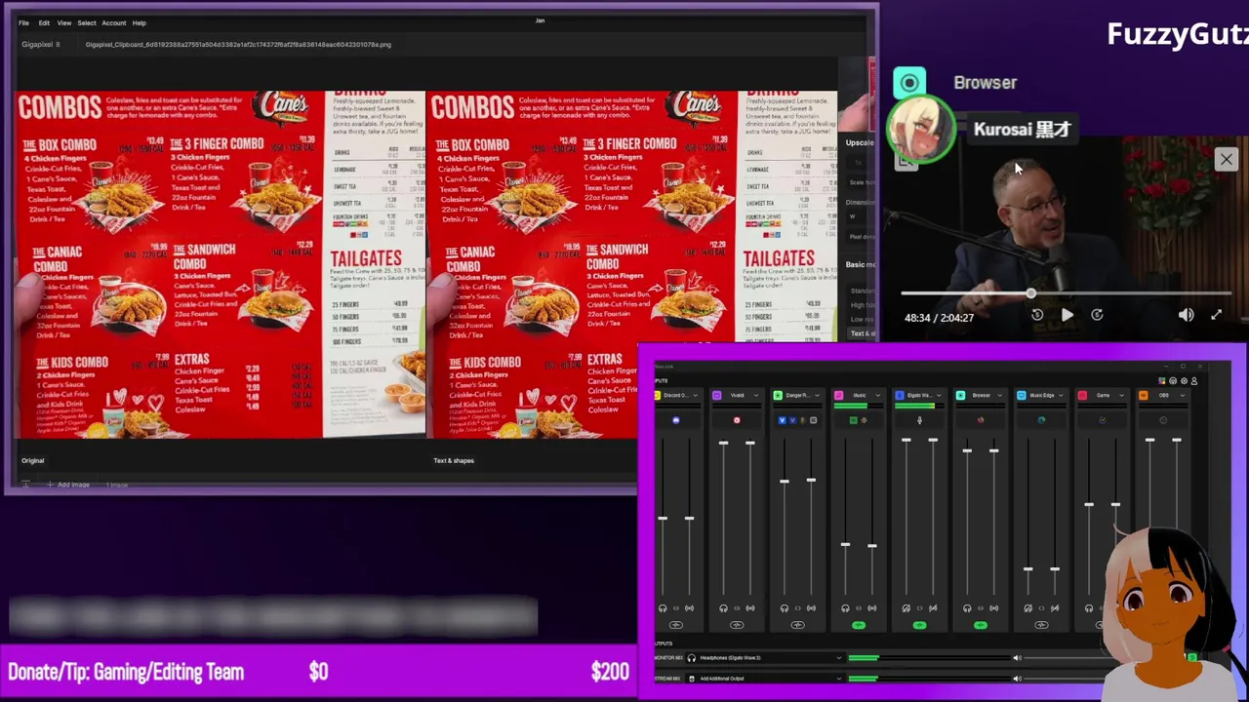The height and width of the screenshot is (702, 1249).
Task: Open the File menu in Gigapixel
Action: (x=23, y=22)
